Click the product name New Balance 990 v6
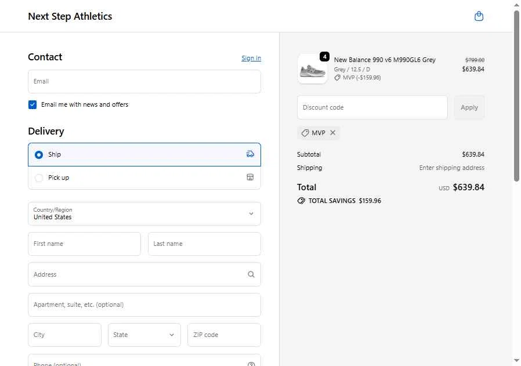The width and height of the screenshot is (521, 366). click(x=385, y=60)
